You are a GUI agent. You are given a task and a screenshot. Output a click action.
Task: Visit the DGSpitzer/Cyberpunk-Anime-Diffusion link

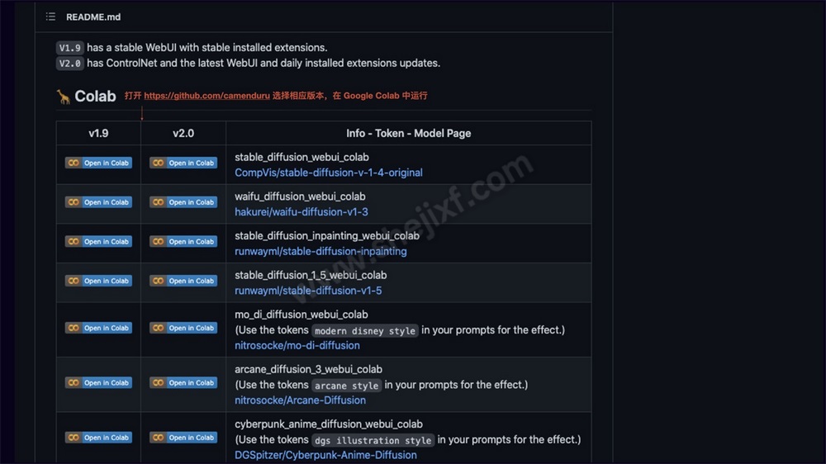coord(325,455)
